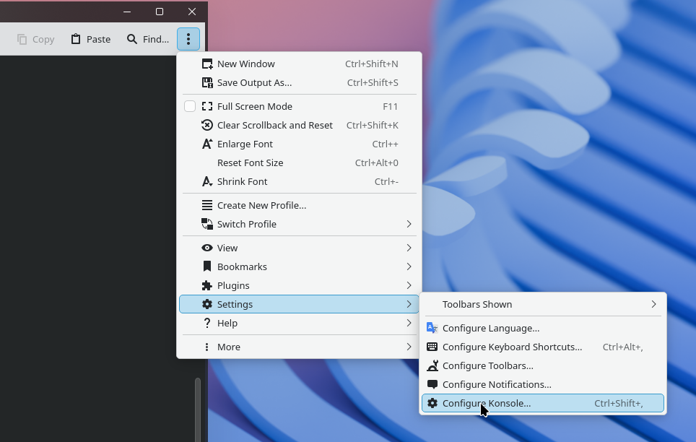
Task: Click the Switch Profile icon
Action: pyautogui.click(x=206, y=224)
